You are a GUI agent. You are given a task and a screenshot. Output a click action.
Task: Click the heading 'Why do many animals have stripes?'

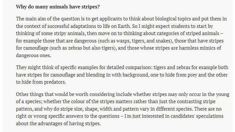coord(58,7)
